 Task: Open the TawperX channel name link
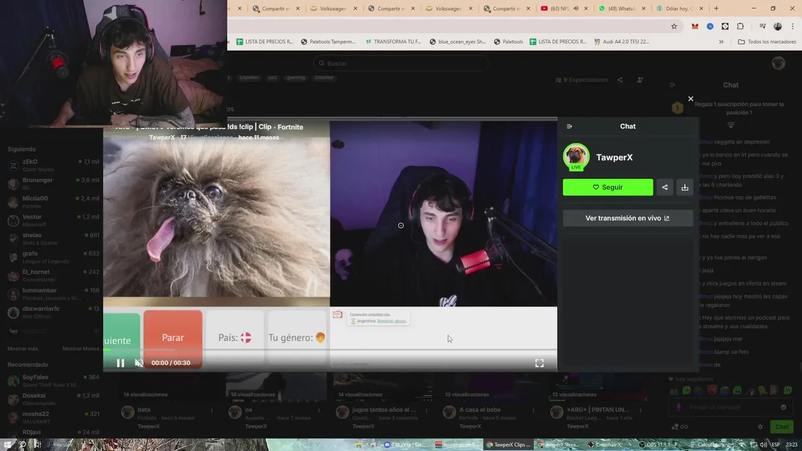tap(614, 157)
